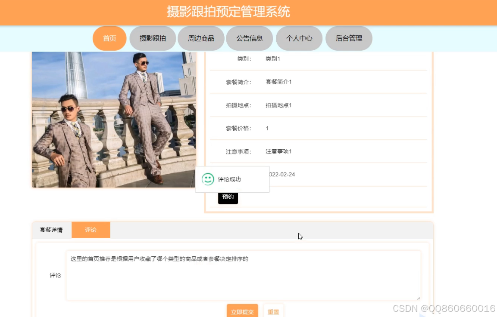Image resolution: width=497 pixels, height=317 pixels.
Task: Open the 摄影跟拍 navigation item
Action: [x=152, y=38]
